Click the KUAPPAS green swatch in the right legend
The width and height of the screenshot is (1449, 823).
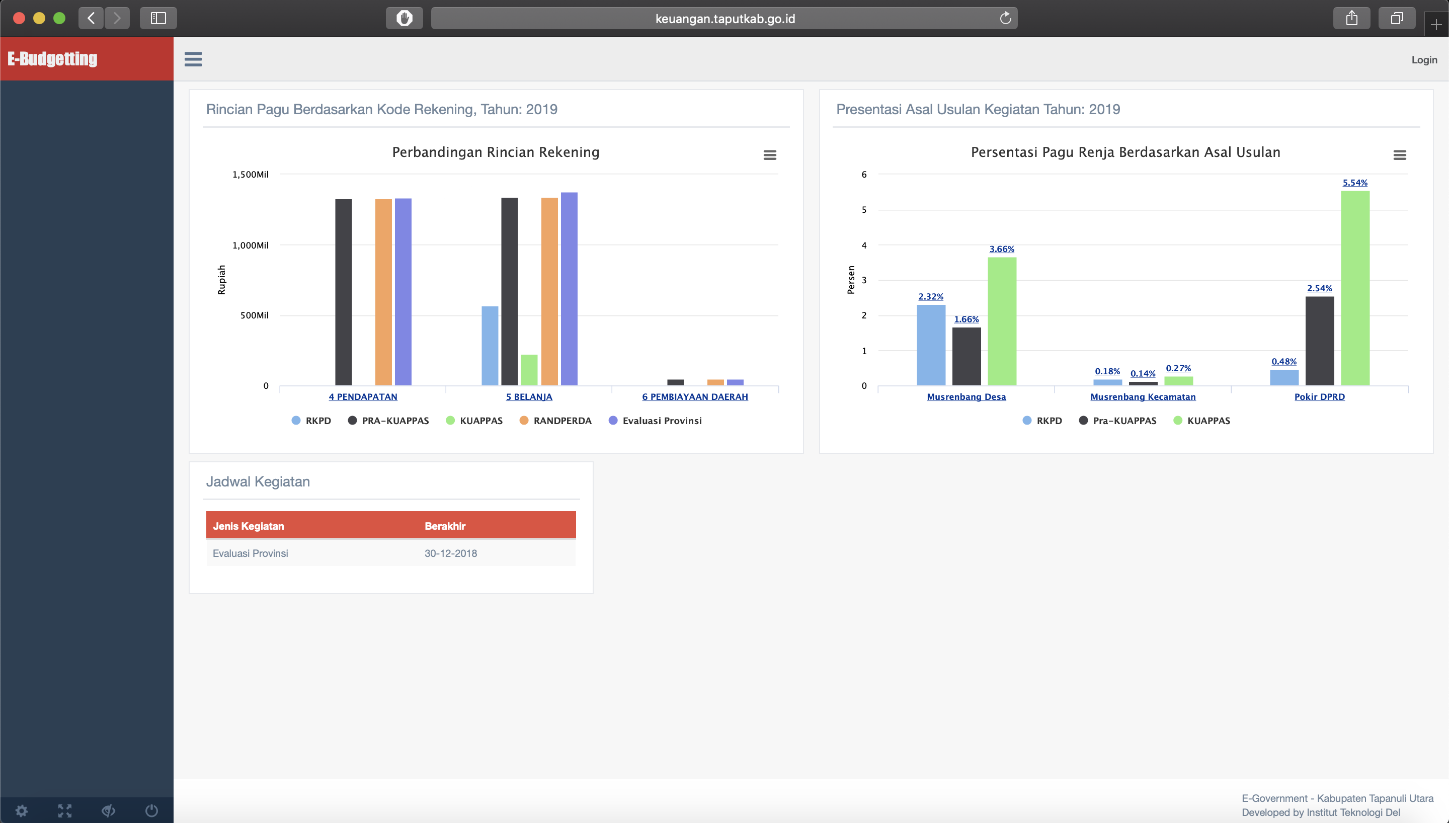coord(1178,421)
